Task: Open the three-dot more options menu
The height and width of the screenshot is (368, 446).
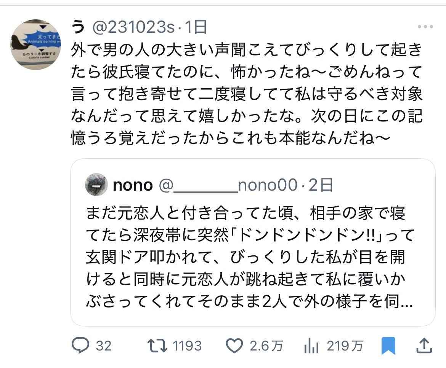Action: (425, 27)
